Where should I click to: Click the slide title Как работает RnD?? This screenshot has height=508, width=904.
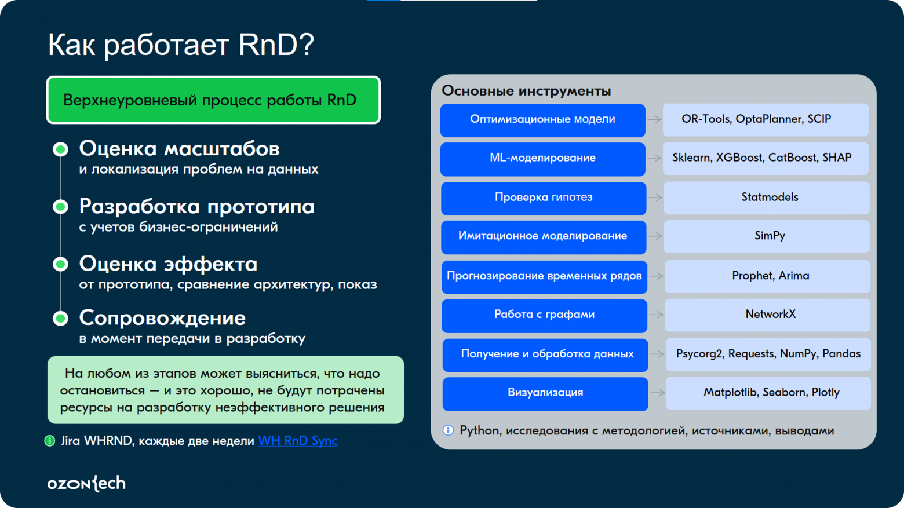pyautogui.click(x=181, y=45)
